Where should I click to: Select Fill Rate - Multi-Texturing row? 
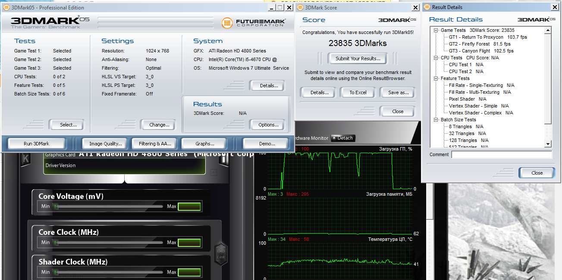point(480,92)
